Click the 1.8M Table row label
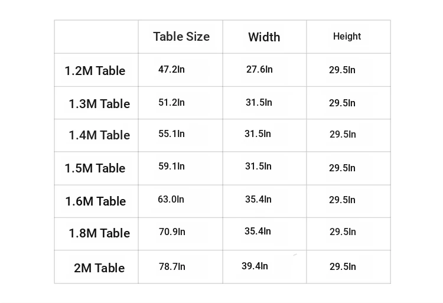The height and width of the screenshot is (303, 443). coord(99,233)
